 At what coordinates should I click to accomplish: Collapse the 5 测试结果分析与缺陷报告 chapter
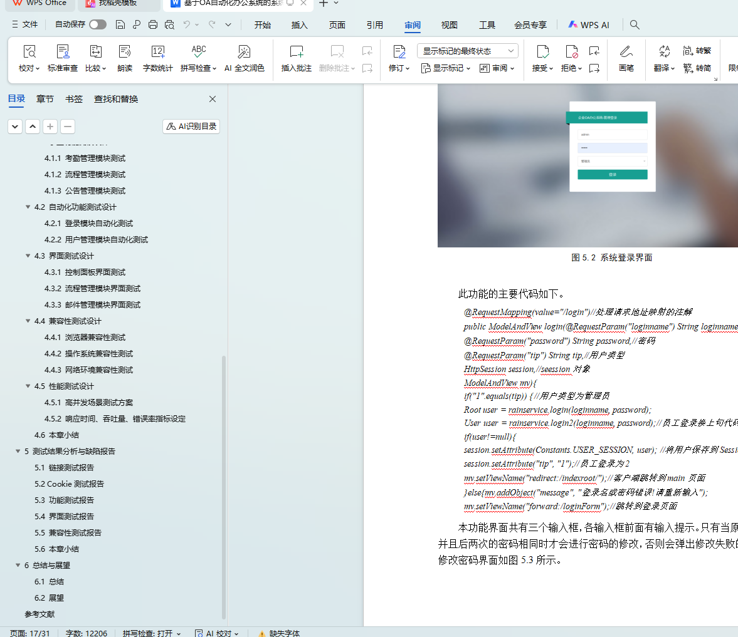click(x=18, y=451)
